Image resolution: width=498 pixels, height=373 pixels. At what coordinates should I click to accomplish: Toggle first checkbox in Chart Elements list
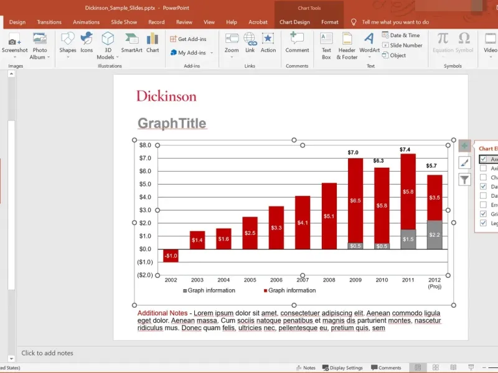click(x=483, y=159)
